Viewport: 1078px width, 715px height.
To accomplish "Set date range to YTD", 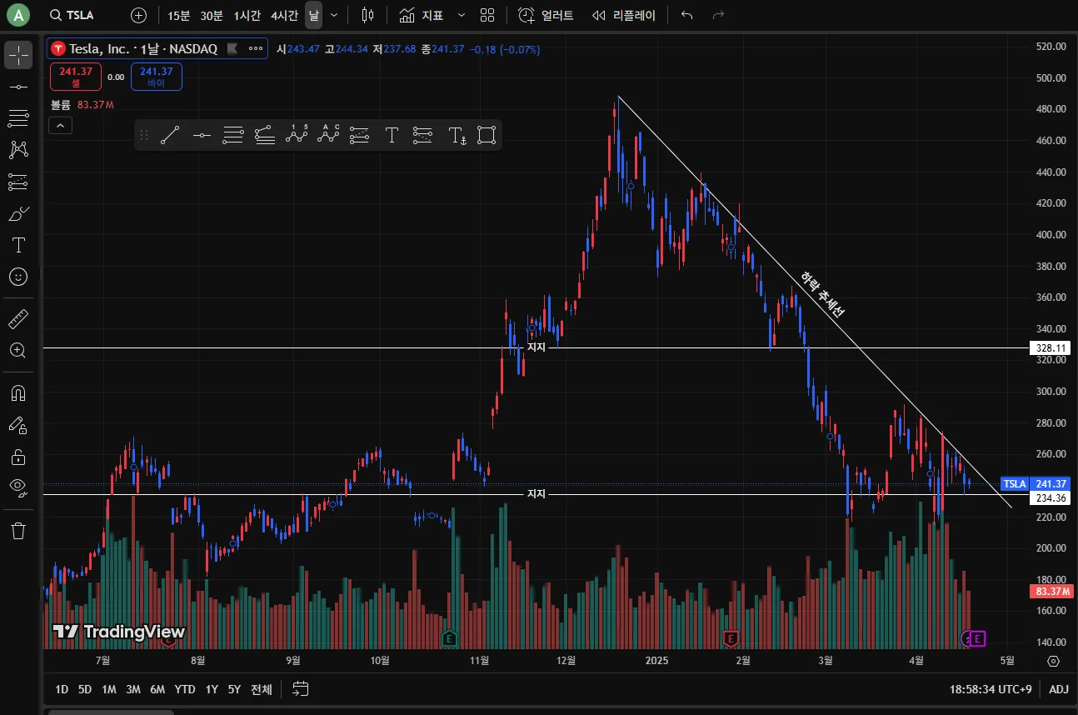I will coord(185,689).
